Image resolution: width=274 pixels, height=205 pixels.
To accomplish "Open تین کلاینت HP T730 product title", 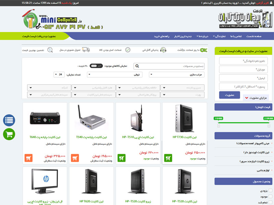I will coord(185,137).
